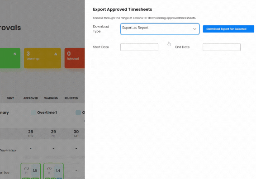Screen dimensions: 256x179
Task: Open the 3 Warnings yellow card
Action: (43, 58)
